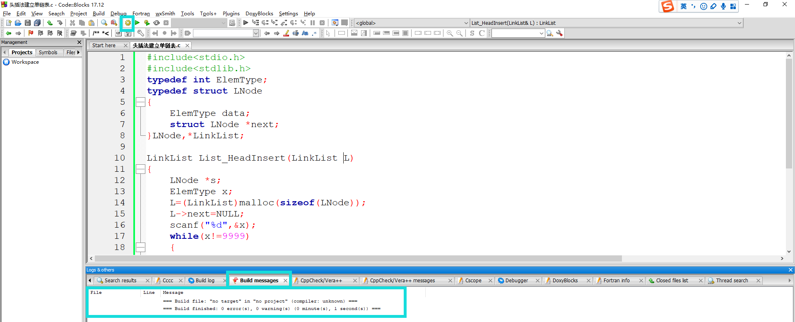This screenshot has height=322, width=795.
Task: Save the current file using the floppy icon
Action: pos(27,23)
